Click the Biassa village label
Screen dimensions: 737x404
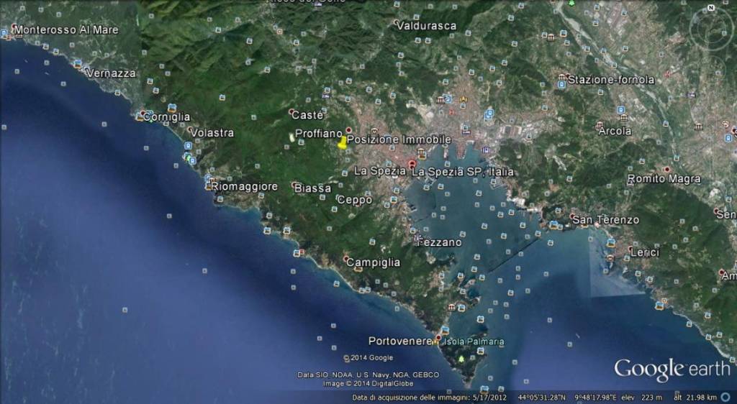tap(313, 188)
